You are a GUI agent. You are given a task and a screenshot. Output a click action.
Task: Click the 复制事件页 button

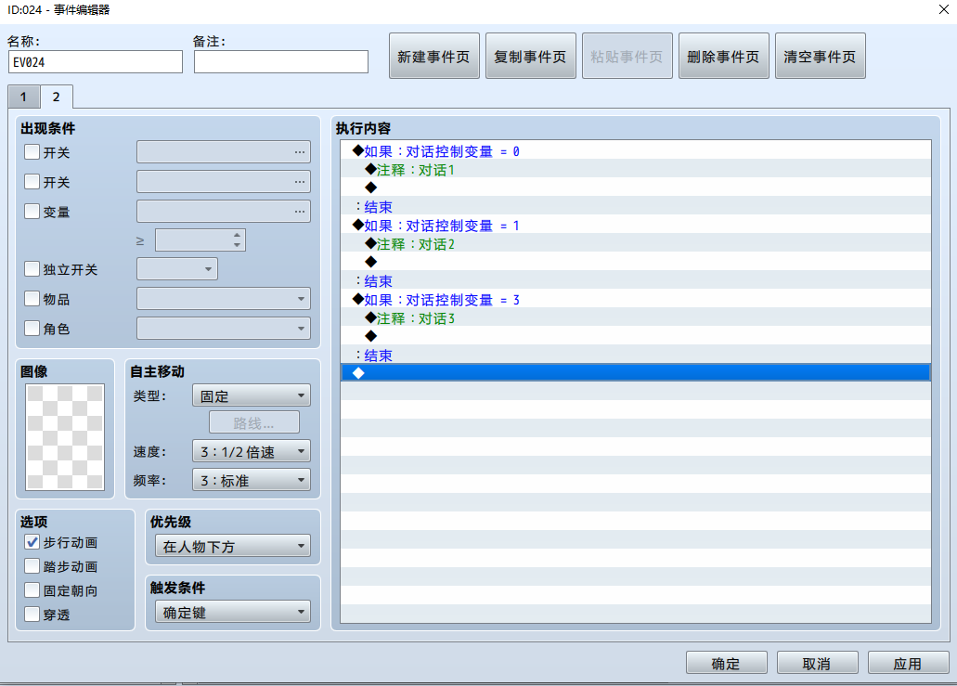[x=530, y=56]
